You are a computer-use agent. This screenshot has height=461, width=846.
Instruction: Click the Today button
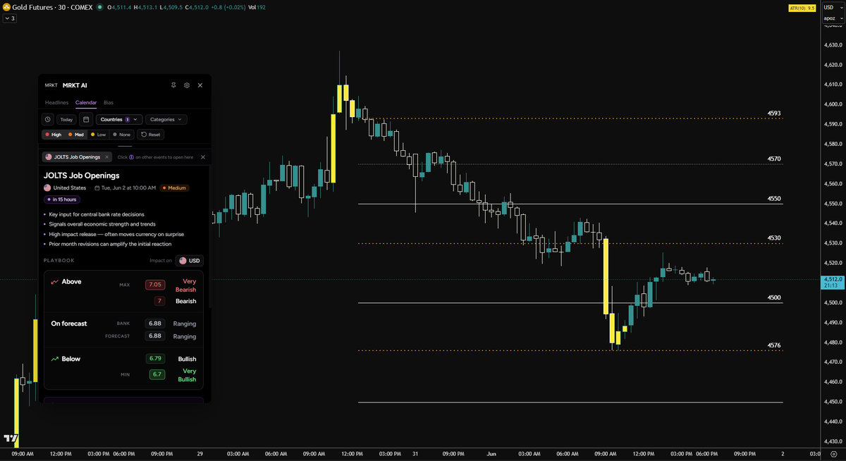[66, 120]
